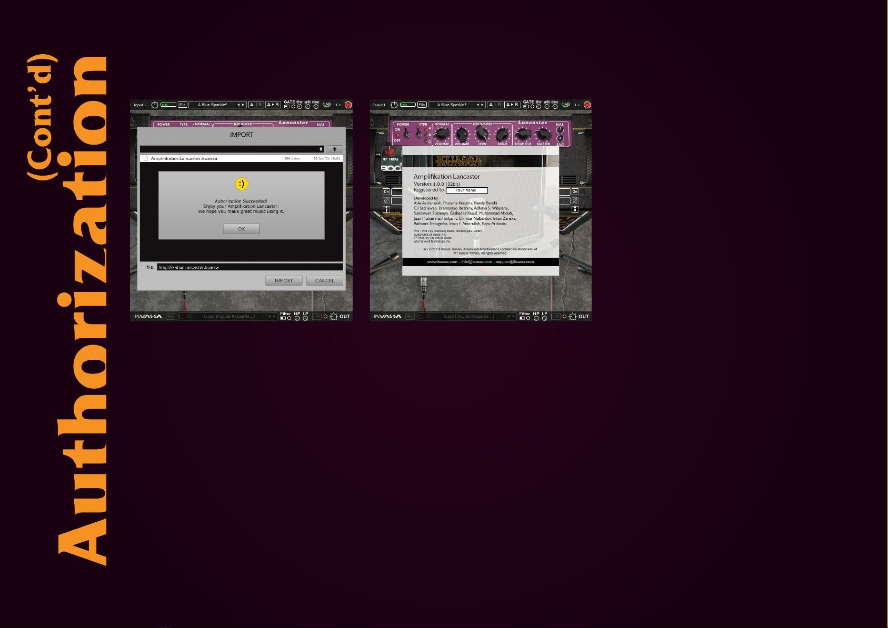Click the phase invert icon on the right mic strip

coord(575,200)
